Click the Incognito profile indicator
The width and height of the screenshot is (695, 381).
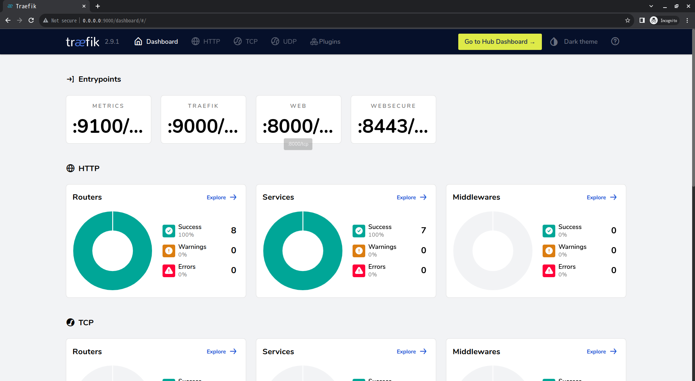(664, 20)
